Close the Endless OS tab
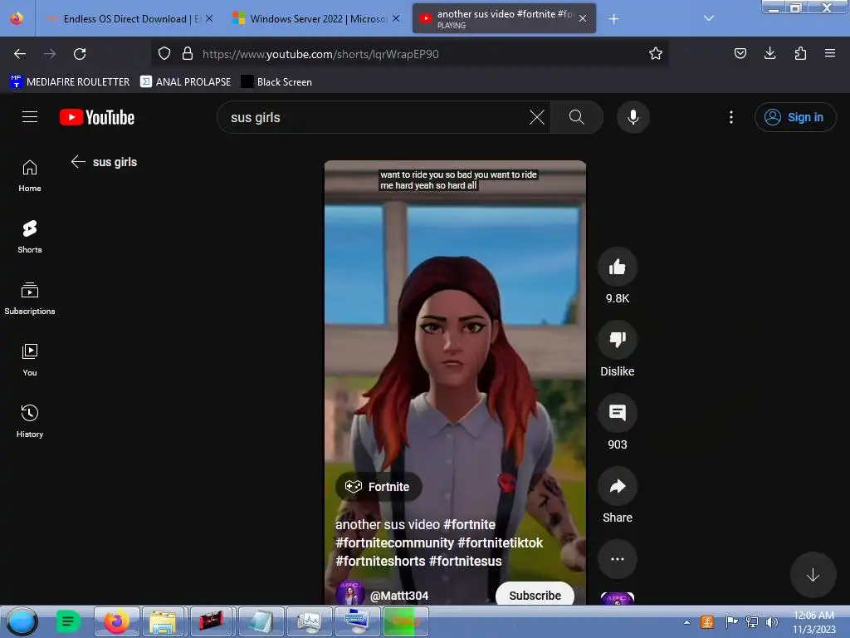Viewport: 850px width, 638px height. tap(209, 18)
